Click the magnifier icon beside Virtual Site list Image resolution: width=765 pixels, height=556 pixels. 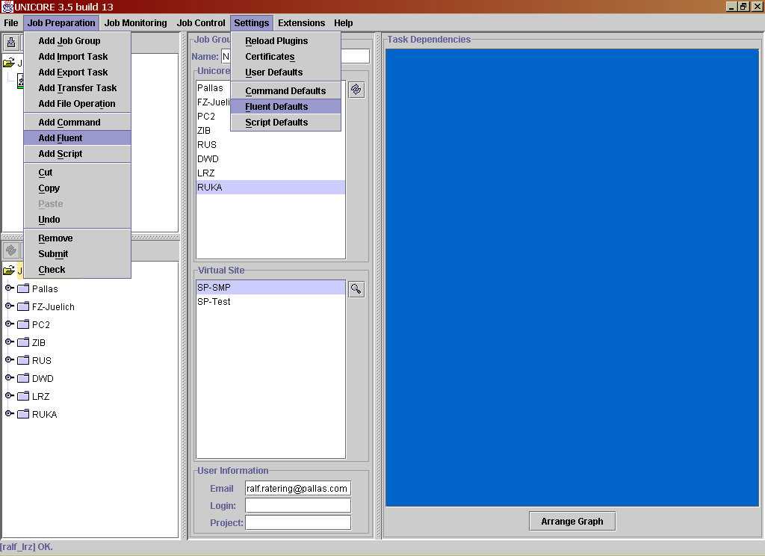tap(356, 289)
